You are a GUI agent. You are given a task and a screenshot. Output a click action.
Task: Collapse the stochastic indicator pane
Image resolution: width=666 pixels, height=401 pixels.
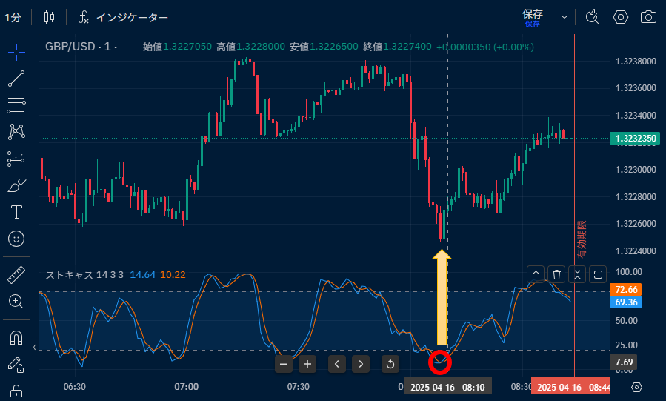[577, 274]
